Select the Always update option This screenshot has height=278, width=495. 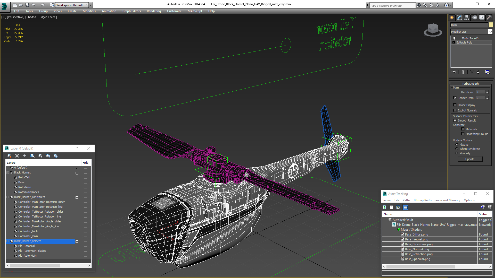(457, 145)
